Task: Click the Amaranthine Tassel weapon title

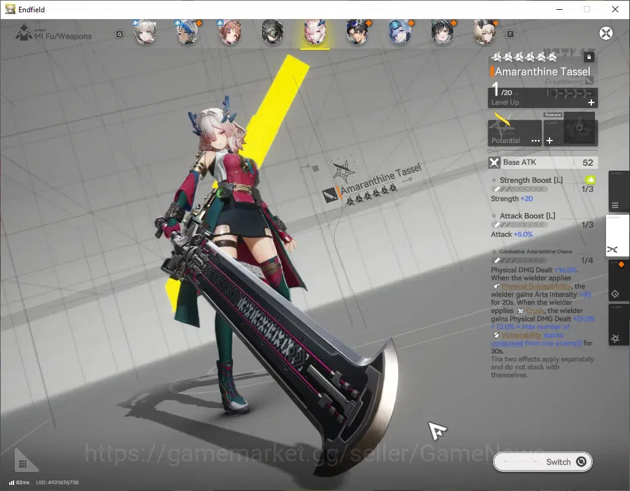Action: [x=542, y=71]
